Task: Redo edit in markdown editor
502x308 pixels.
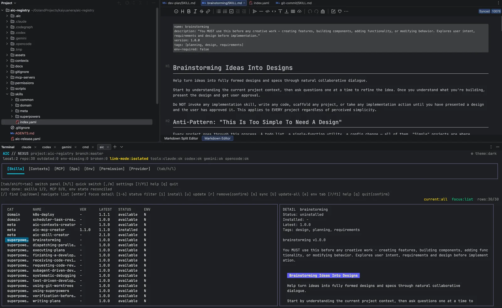Action: (316, 11)
